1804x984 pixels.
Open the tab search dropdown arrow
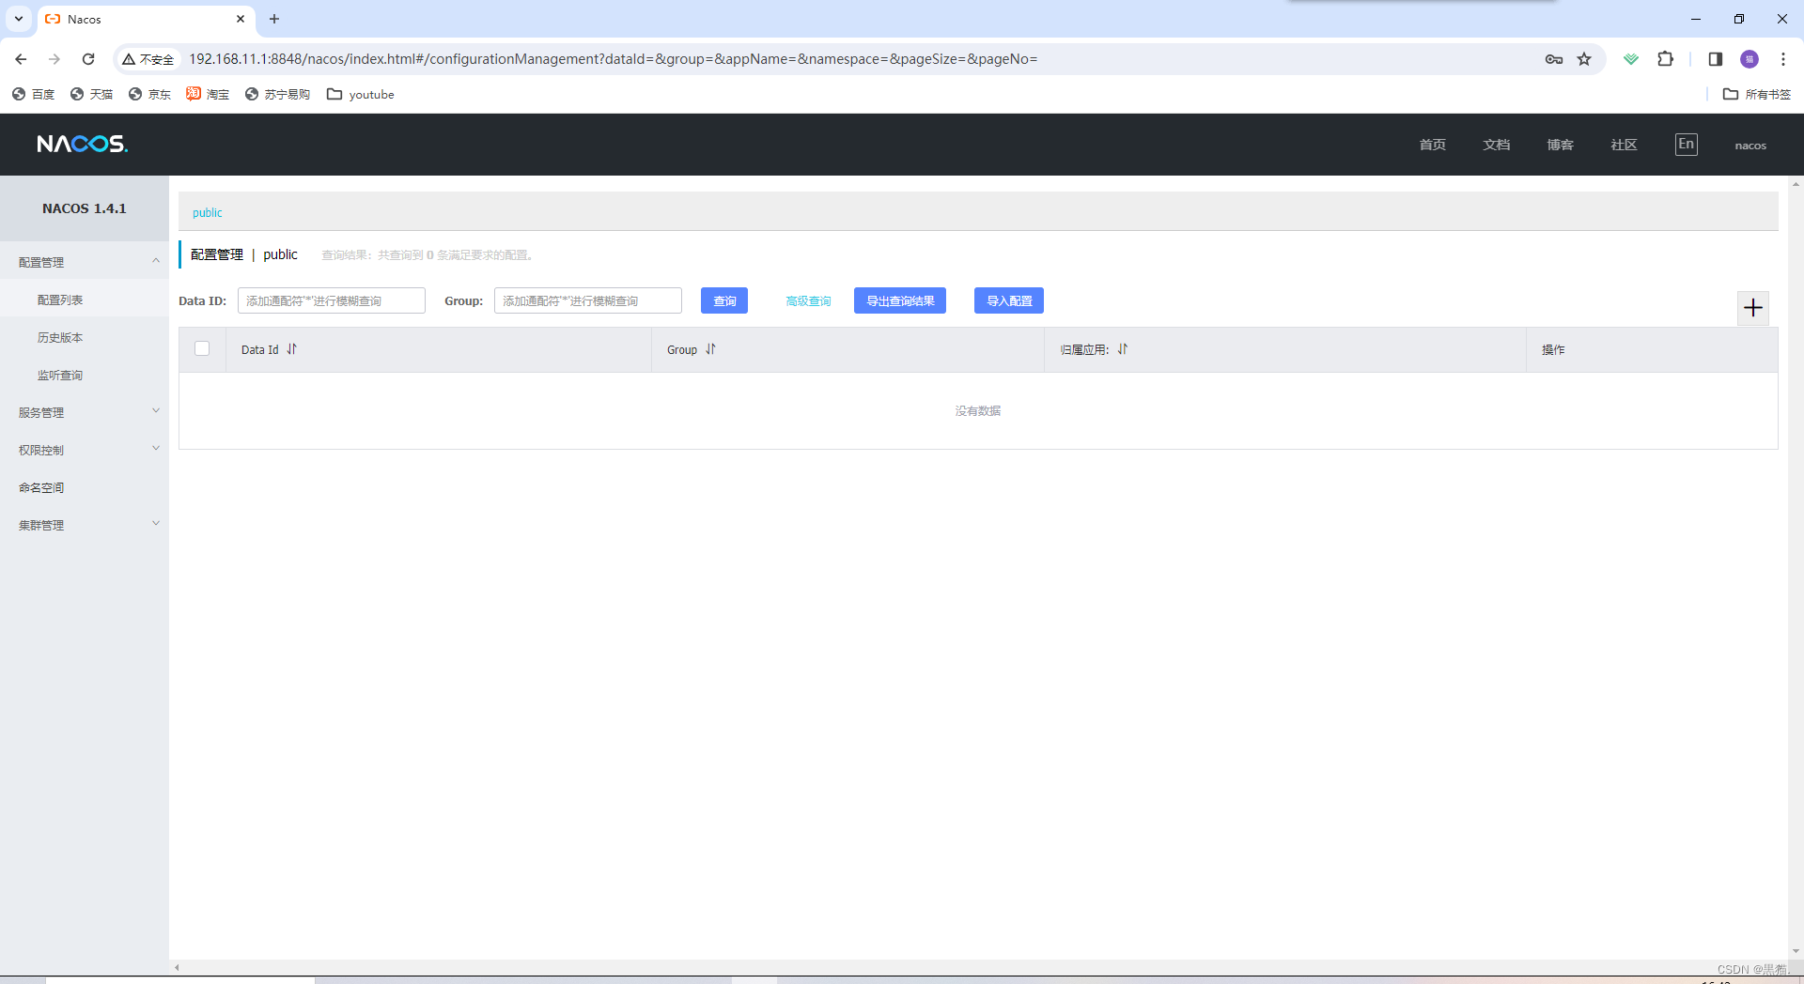tap(18, 19)
